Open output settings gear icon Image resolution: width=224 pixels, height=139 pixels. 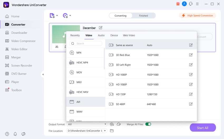(x=112, y=124)
